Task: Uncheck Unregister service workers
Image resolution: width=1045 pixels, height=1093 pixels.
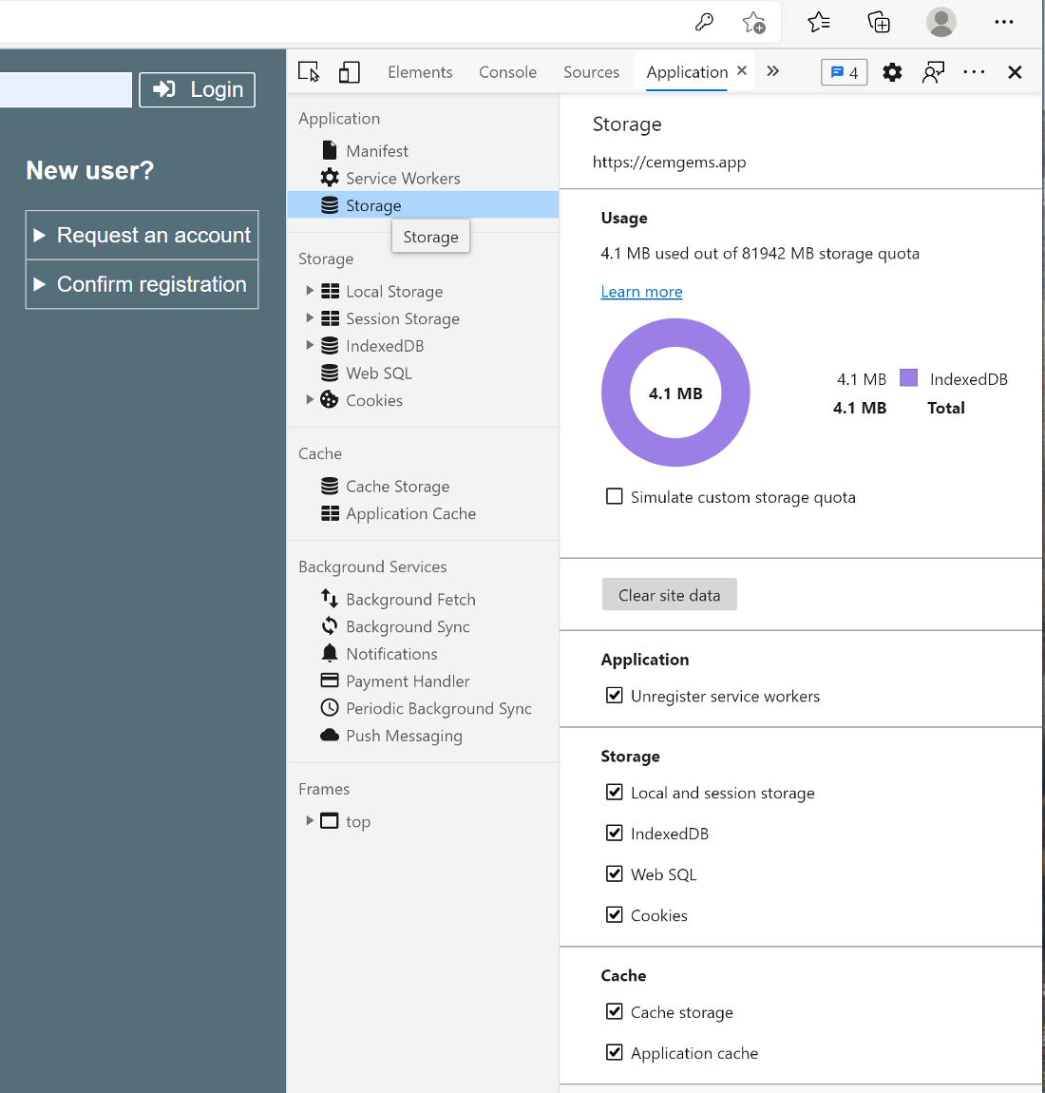Action: click(615, 696)
